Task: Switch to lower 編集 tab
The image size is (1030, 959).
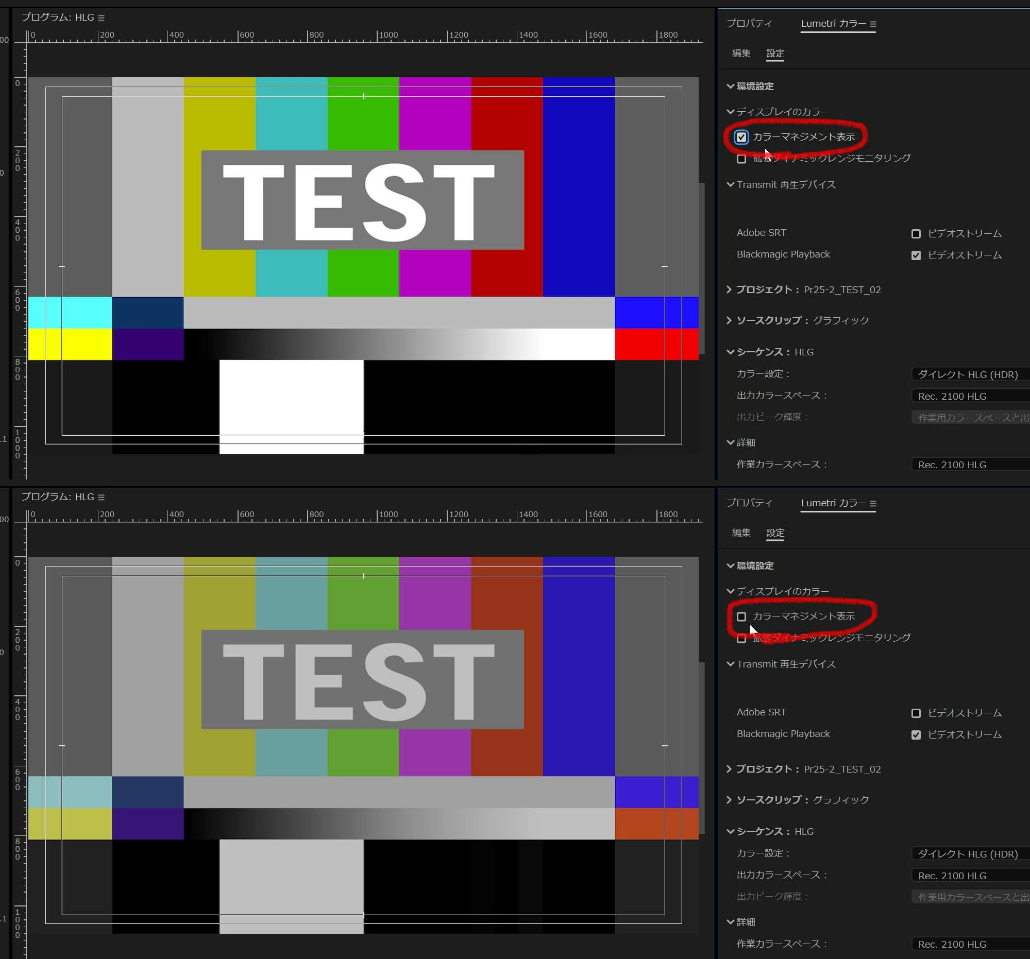Action: (x=741, y=533)
